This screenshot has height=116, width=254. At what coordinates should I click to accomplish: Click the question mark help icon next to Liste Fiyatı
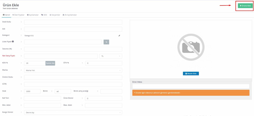[13, 41]
